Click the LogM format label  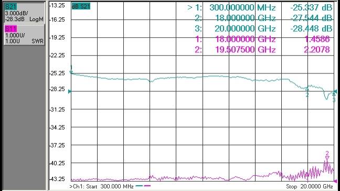click(36, 19)
